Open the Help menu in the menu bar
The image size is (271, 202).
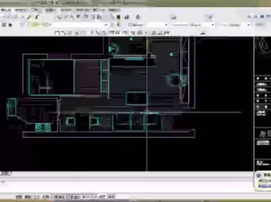(114, 10)
